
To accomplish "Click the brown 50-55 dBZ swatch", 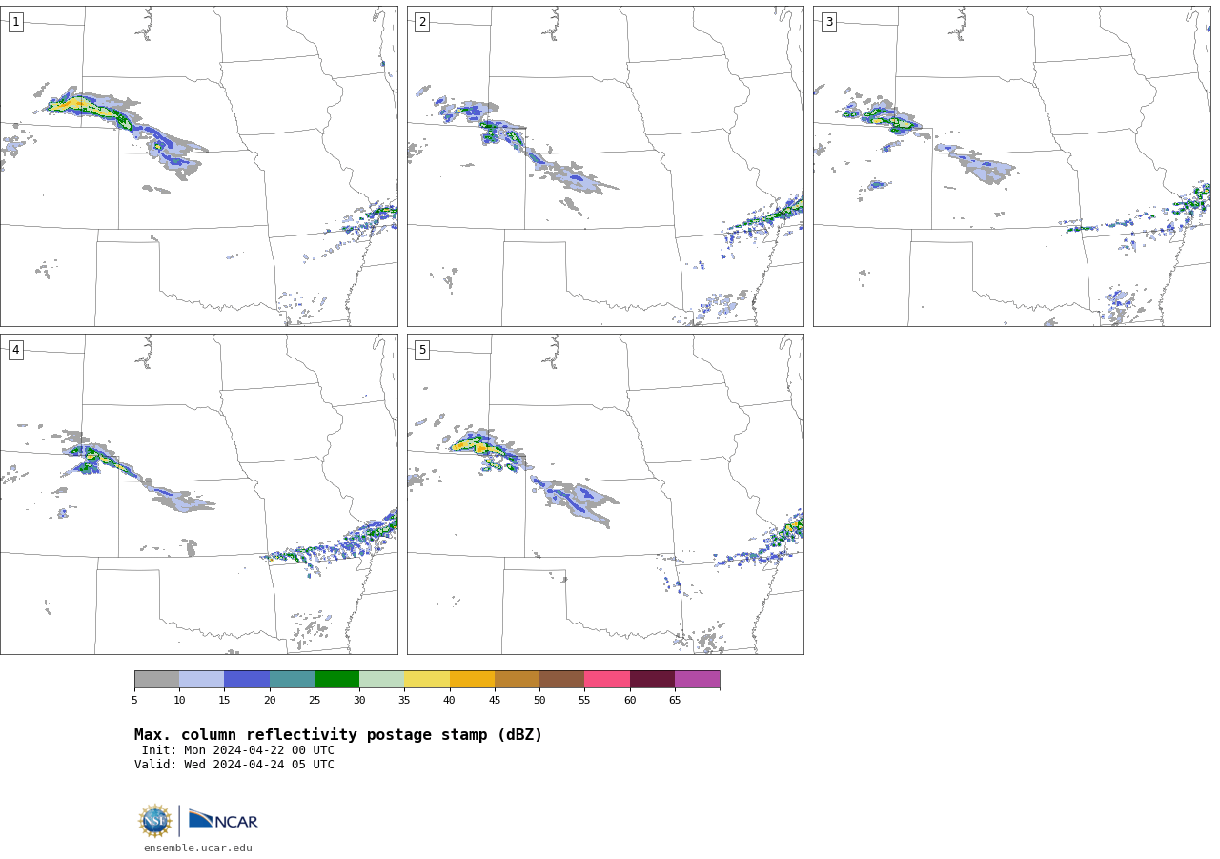I will coord(561,679).
